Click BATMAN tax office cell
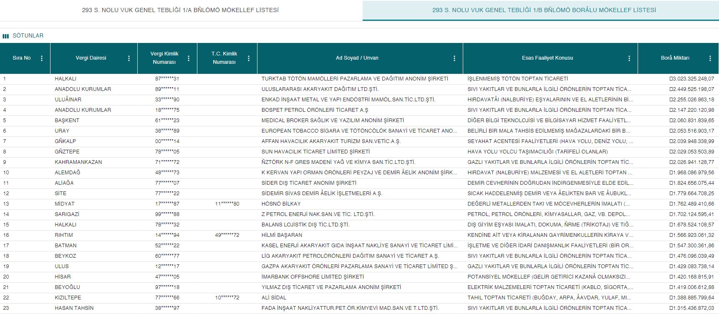Viewport: 719px width, 314px height. click(x=66, y=246)
